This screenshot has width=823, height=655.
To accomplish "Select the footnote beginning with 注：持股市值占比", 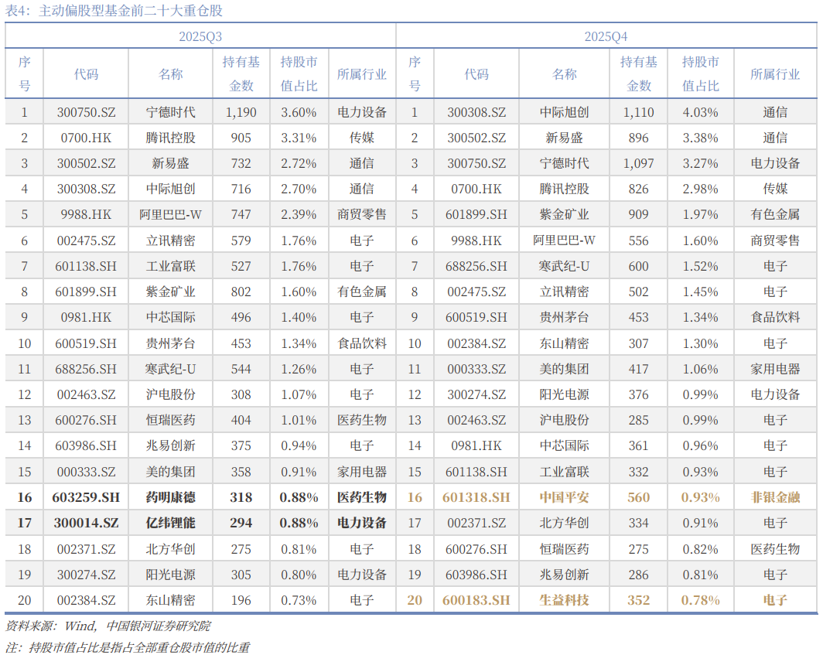I will click(x=128, y=646).
